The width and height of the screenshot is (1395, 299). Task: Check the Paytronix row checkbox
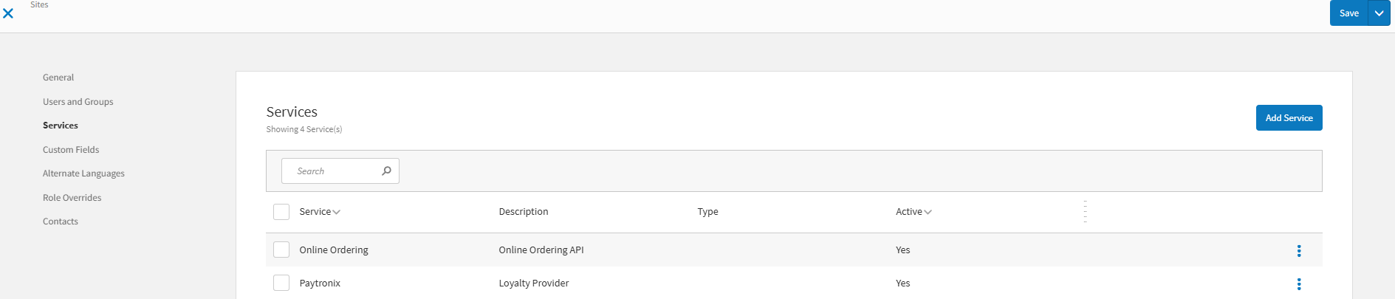(x=281, y=283)
